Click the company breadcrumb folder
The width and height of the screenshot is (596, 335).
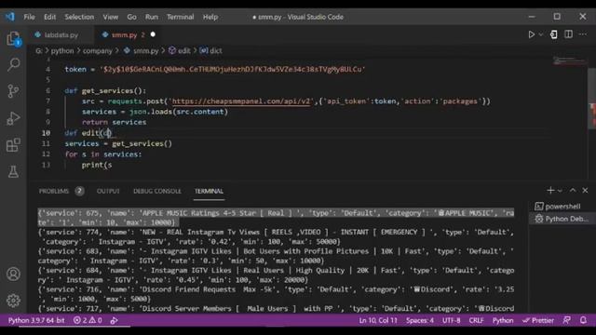click(97, 51)
